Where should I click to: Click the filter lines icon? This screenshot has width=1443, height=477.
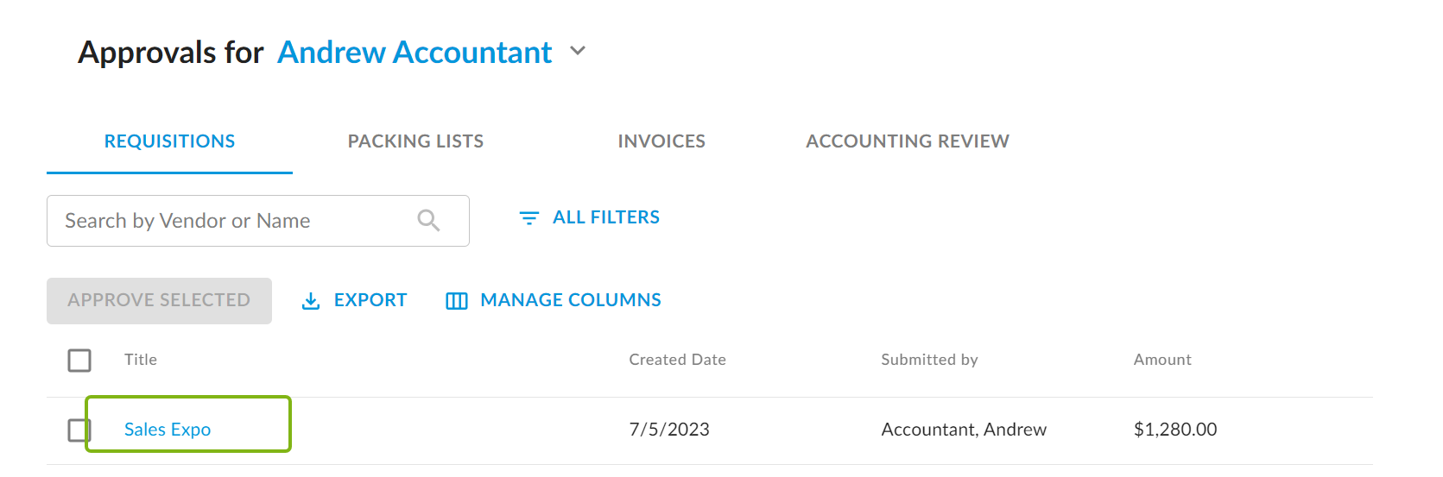tap(528, 218)
